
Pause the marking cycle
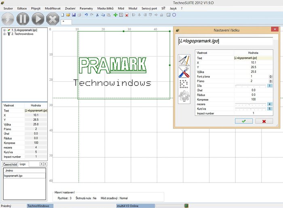23,19
